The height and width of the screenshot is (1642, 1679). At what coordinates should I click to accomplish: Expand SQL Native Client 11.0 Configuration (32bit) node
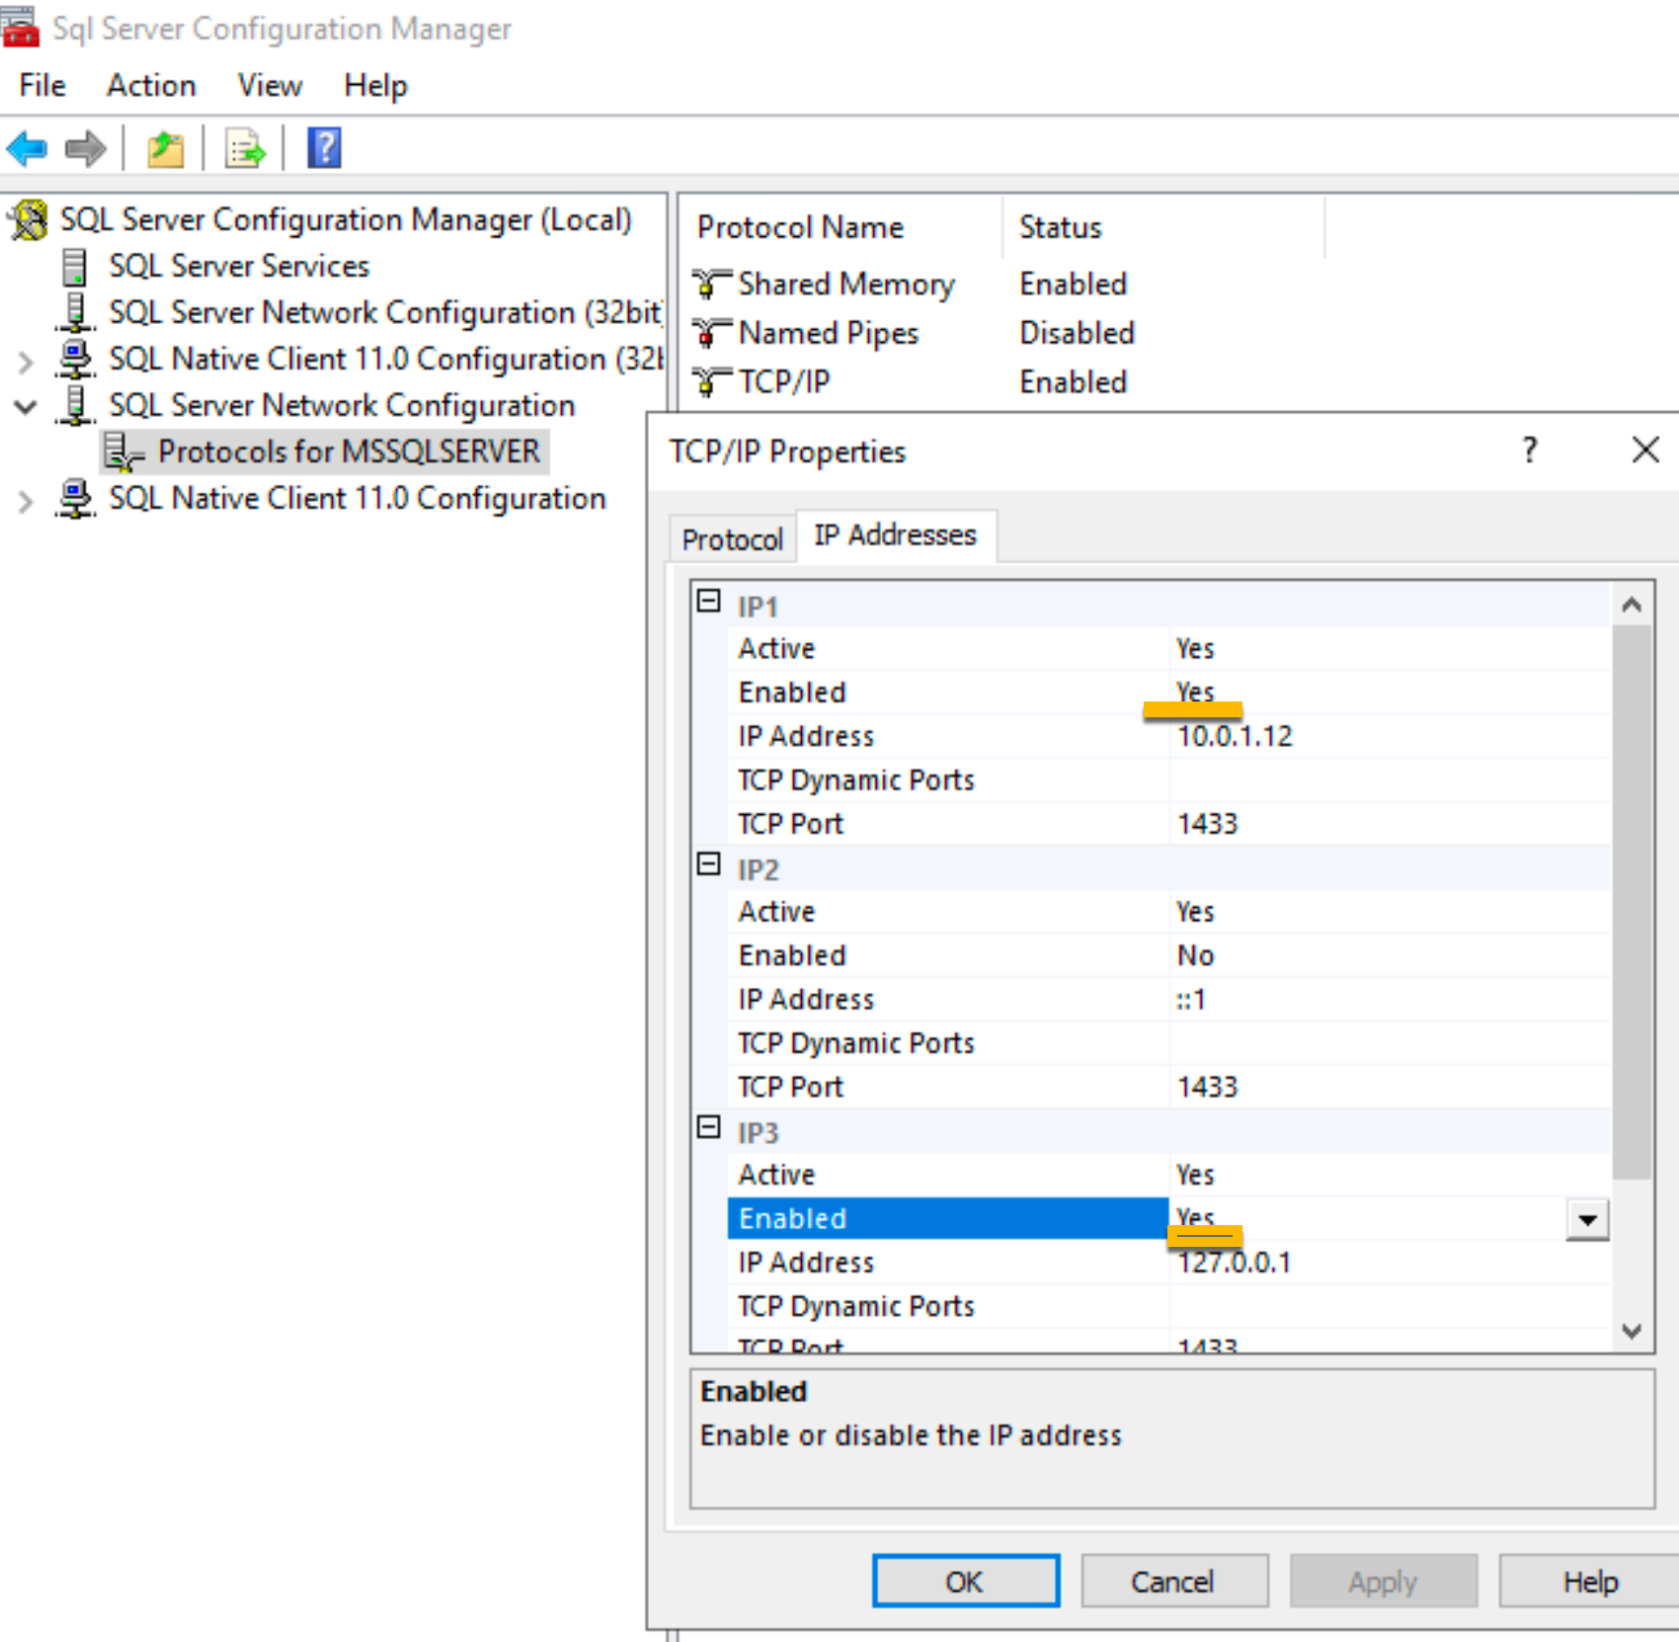(26, 363)
